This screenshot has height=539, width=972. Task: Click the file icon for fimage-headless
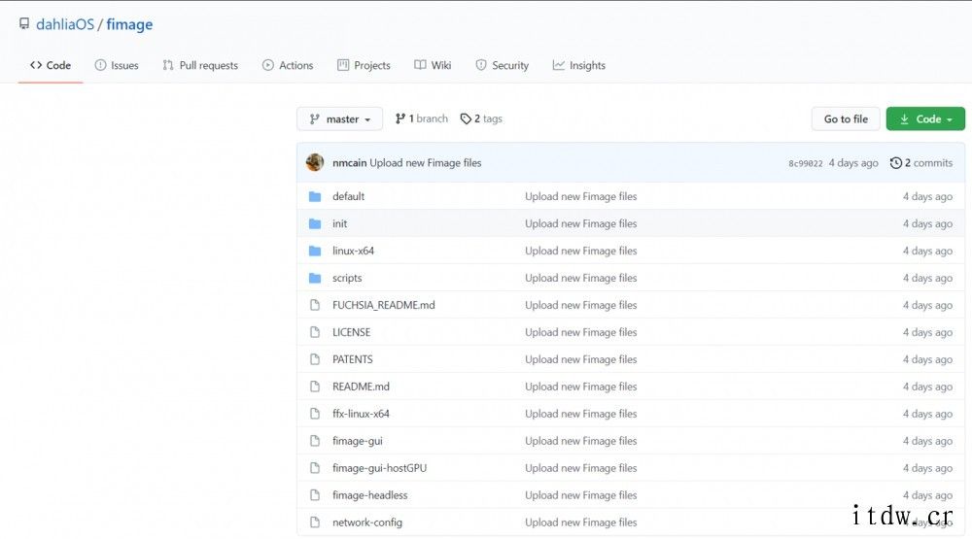click(x=315, y=495)
